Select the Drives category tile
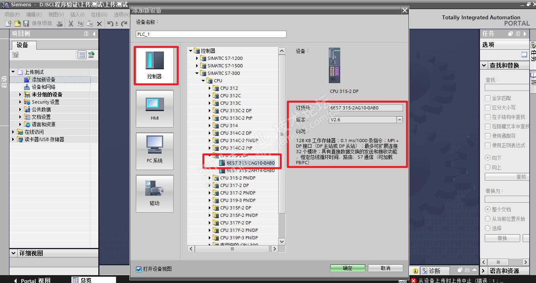 point(154,194)
